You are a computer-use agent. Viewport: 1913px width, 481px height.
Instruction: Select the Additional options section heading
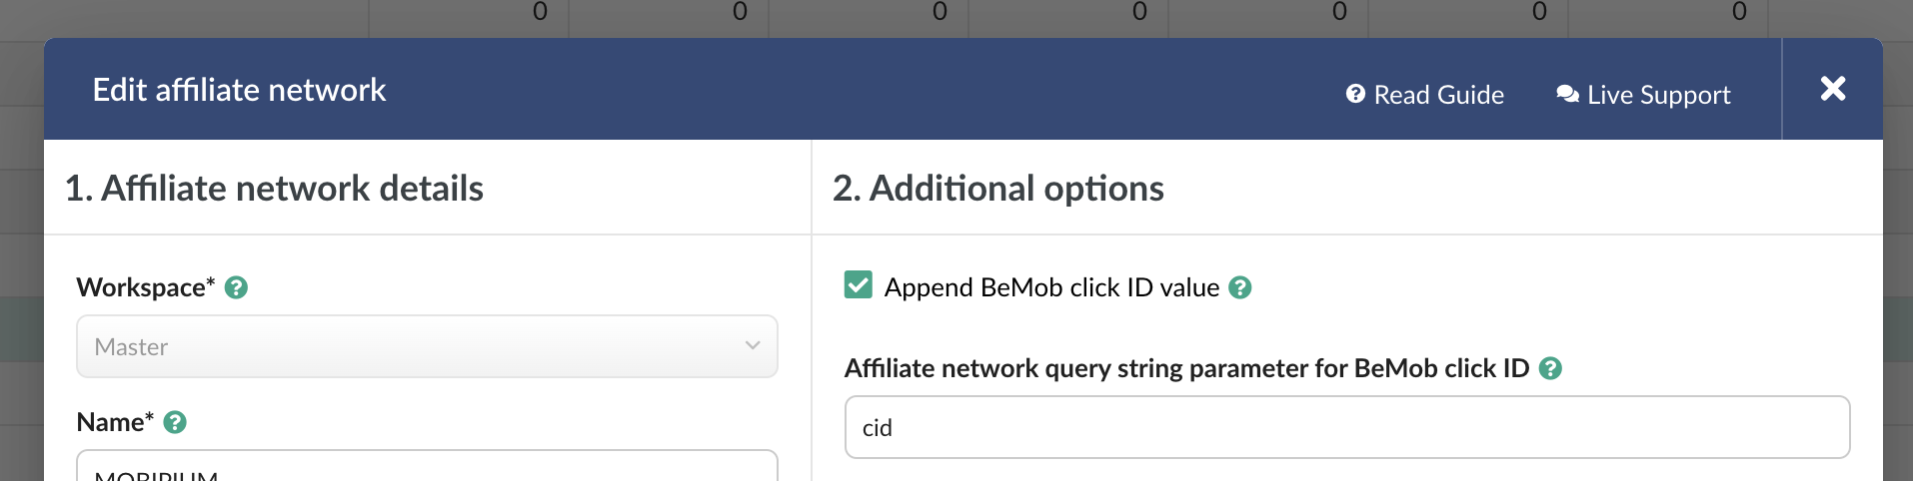[x=998, y=188]
